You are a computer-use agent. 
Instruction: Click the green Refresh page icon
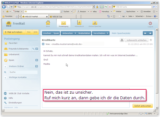pyautogui.click(x=102, y=7)
